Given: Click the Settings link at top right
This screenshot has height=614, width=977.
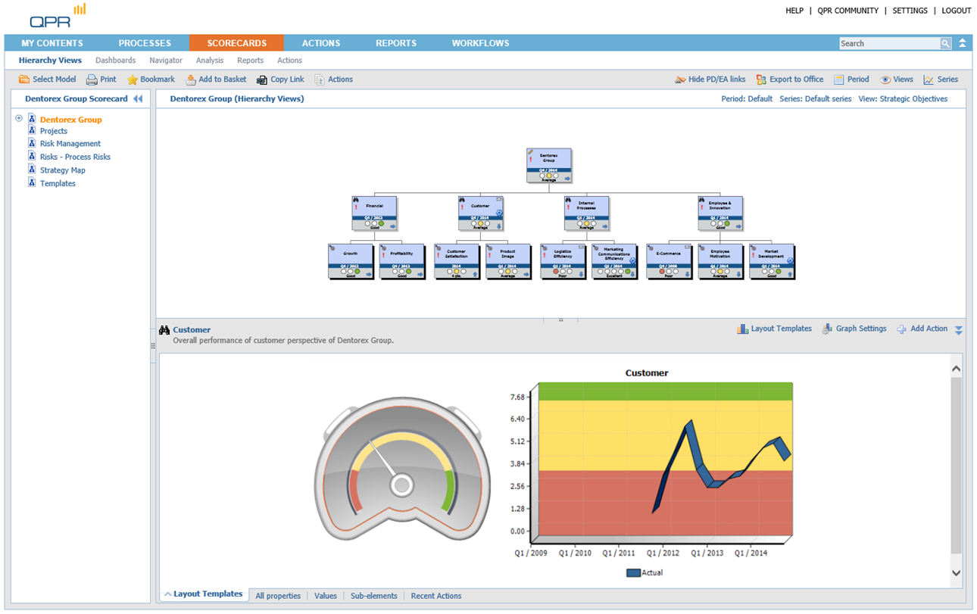Looking at the screenshot, I should 910,11.
